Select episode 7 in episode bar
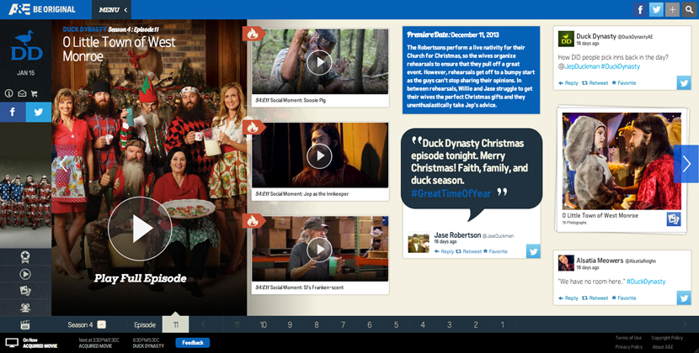This screenshot has height=353, width=699. [x=343, y=324]
